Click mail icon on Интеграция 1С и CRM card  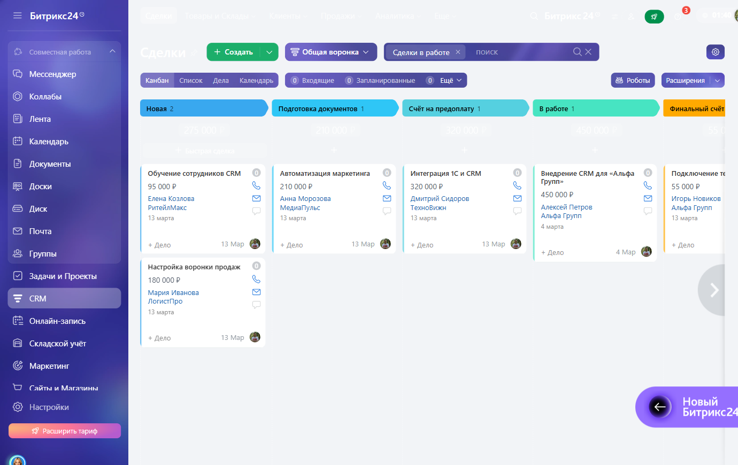pyautogui.click(x=517, y=198)
